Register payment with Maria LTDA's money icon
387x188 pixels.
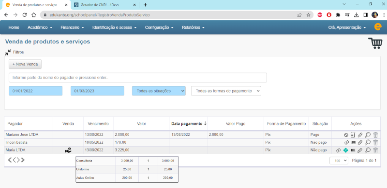point(338,150)
